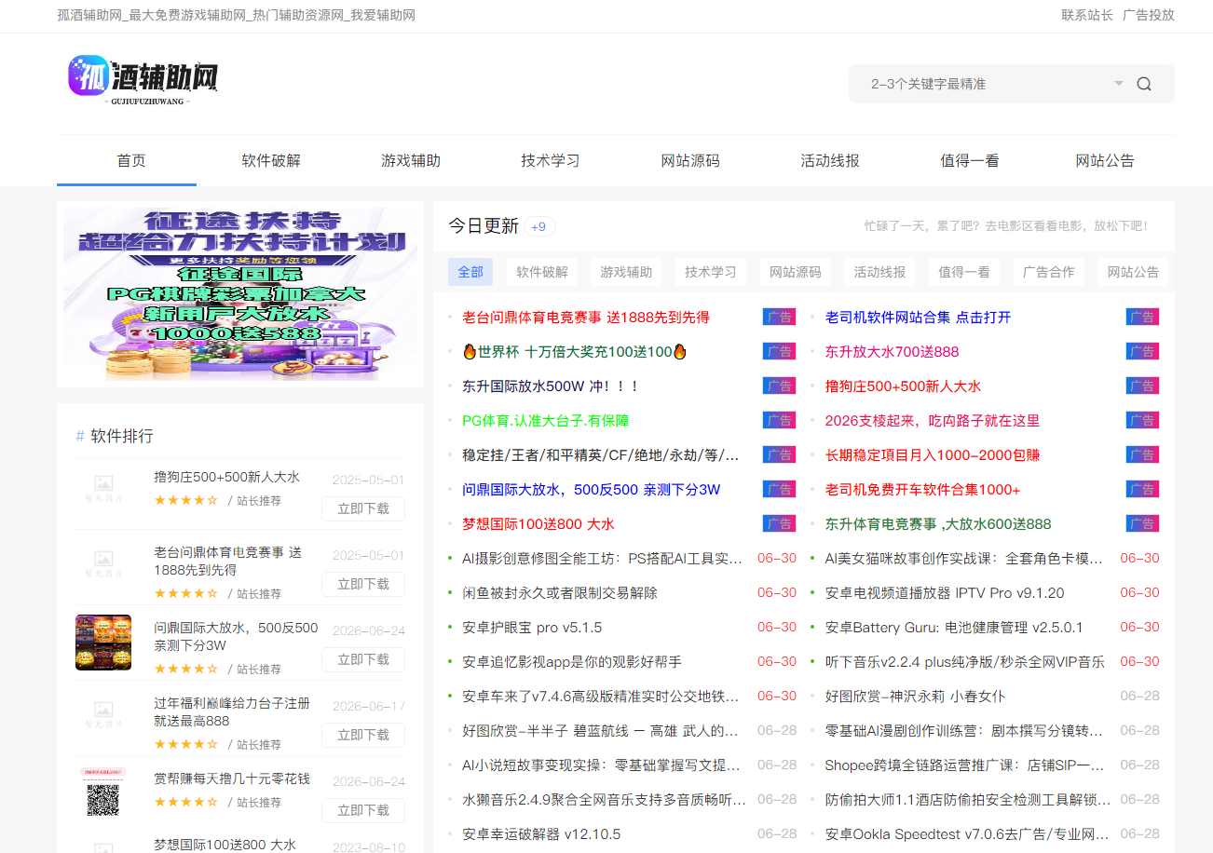
Task: Open 东升国际放水500W 冲 link
Action: tap(551, 386)
